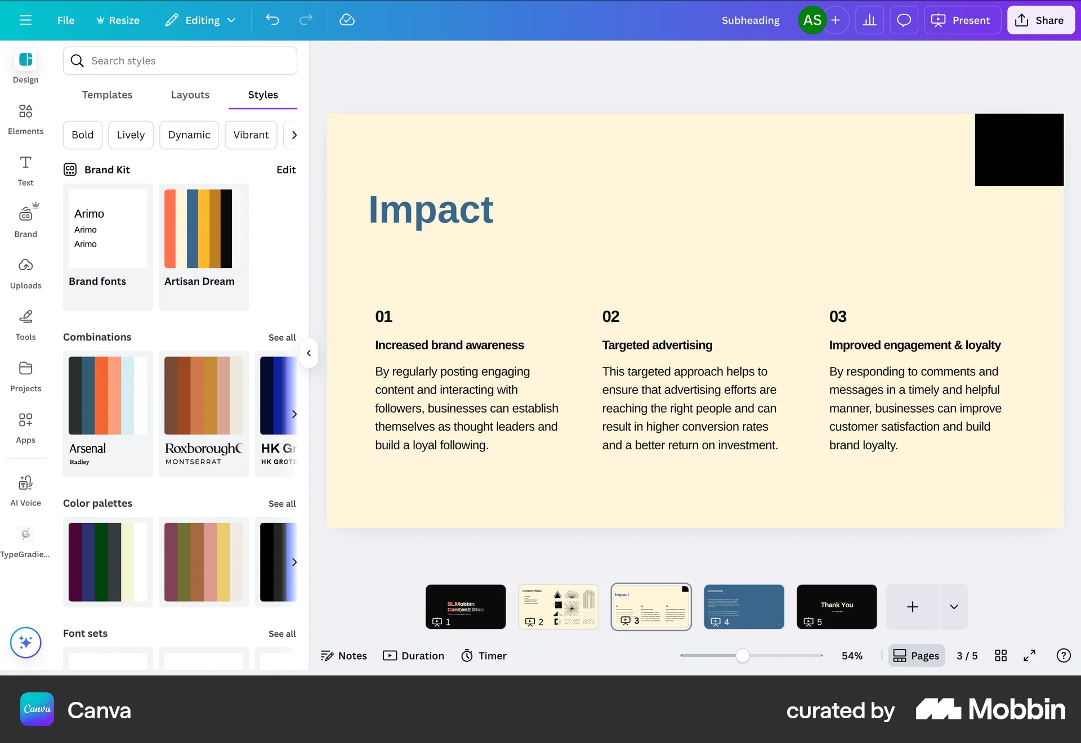Click the Magic assistant sparkle button
Viewport: 1081px width, 743px height.
(26, 642)
